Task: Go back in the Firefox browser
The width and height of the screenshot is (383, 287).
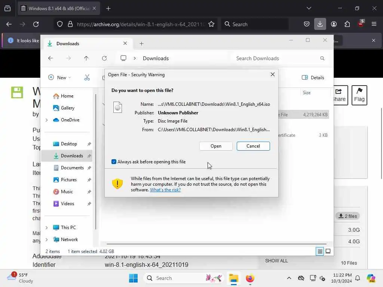Action: 9,24
